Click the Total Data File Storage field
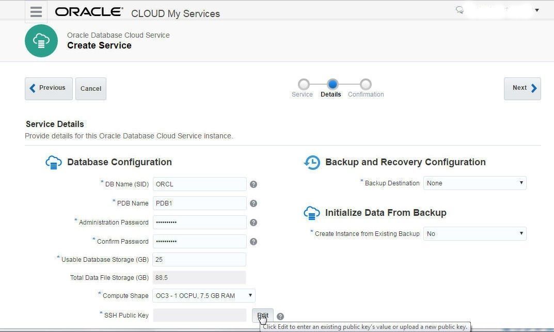This screenshot has width=554, height=332. click(199, 278)
